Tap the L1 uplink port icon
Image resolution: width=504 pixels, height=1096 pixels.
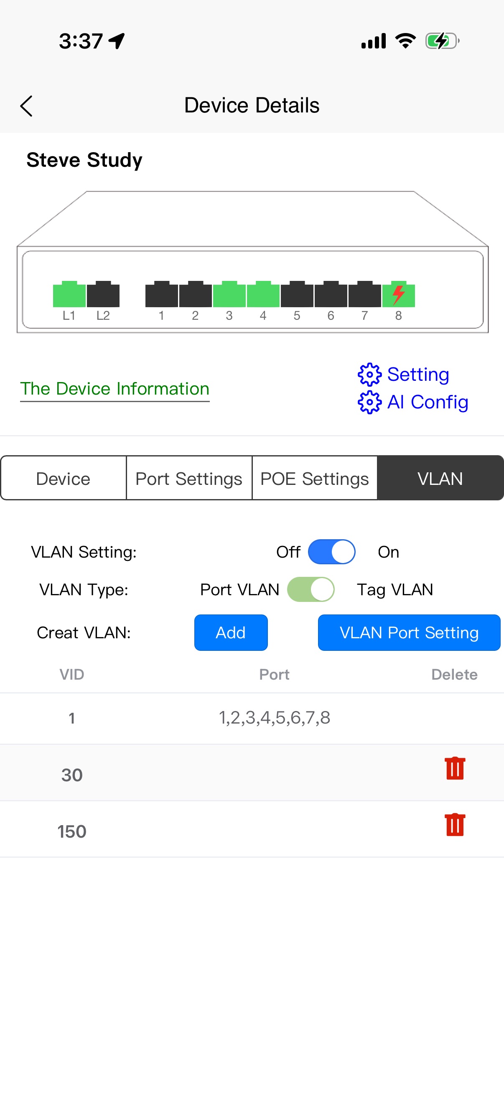point(69,294)
